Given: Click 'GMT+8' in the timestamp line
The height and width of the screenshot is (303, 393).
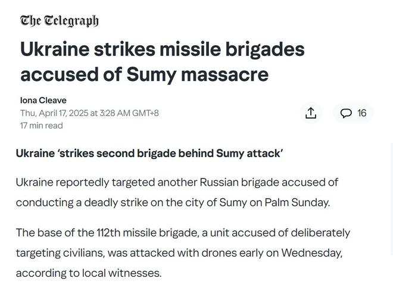Looking at the screenshot, I should pyautogui.click(x=145, y=113).
